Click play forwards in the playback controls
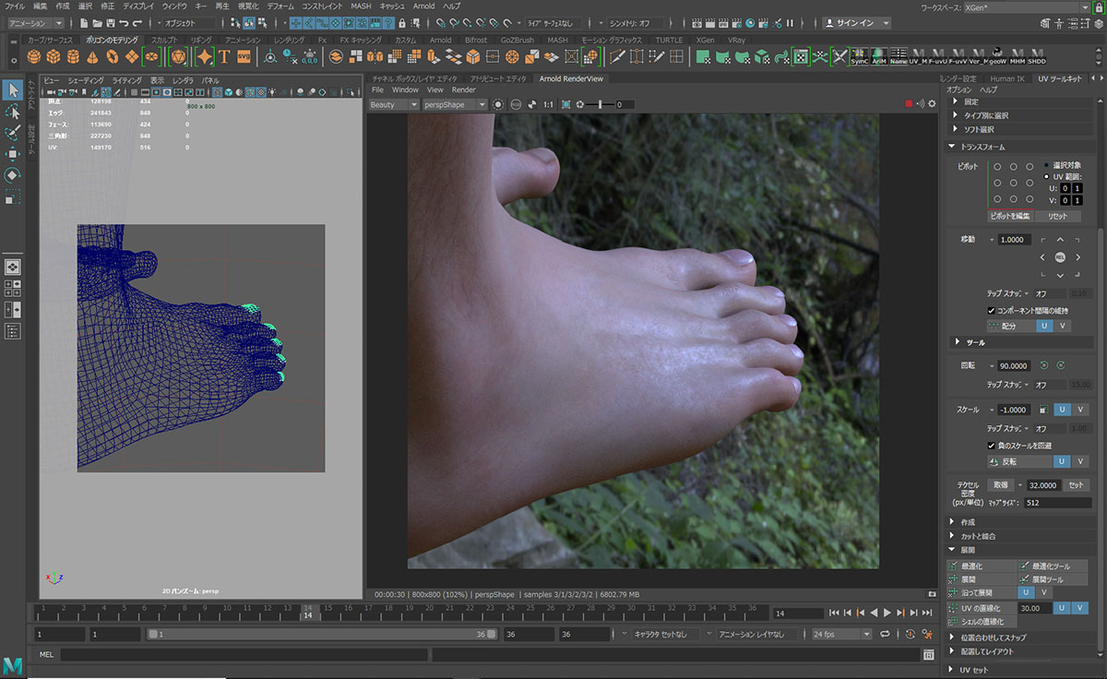 click(887, 613)
